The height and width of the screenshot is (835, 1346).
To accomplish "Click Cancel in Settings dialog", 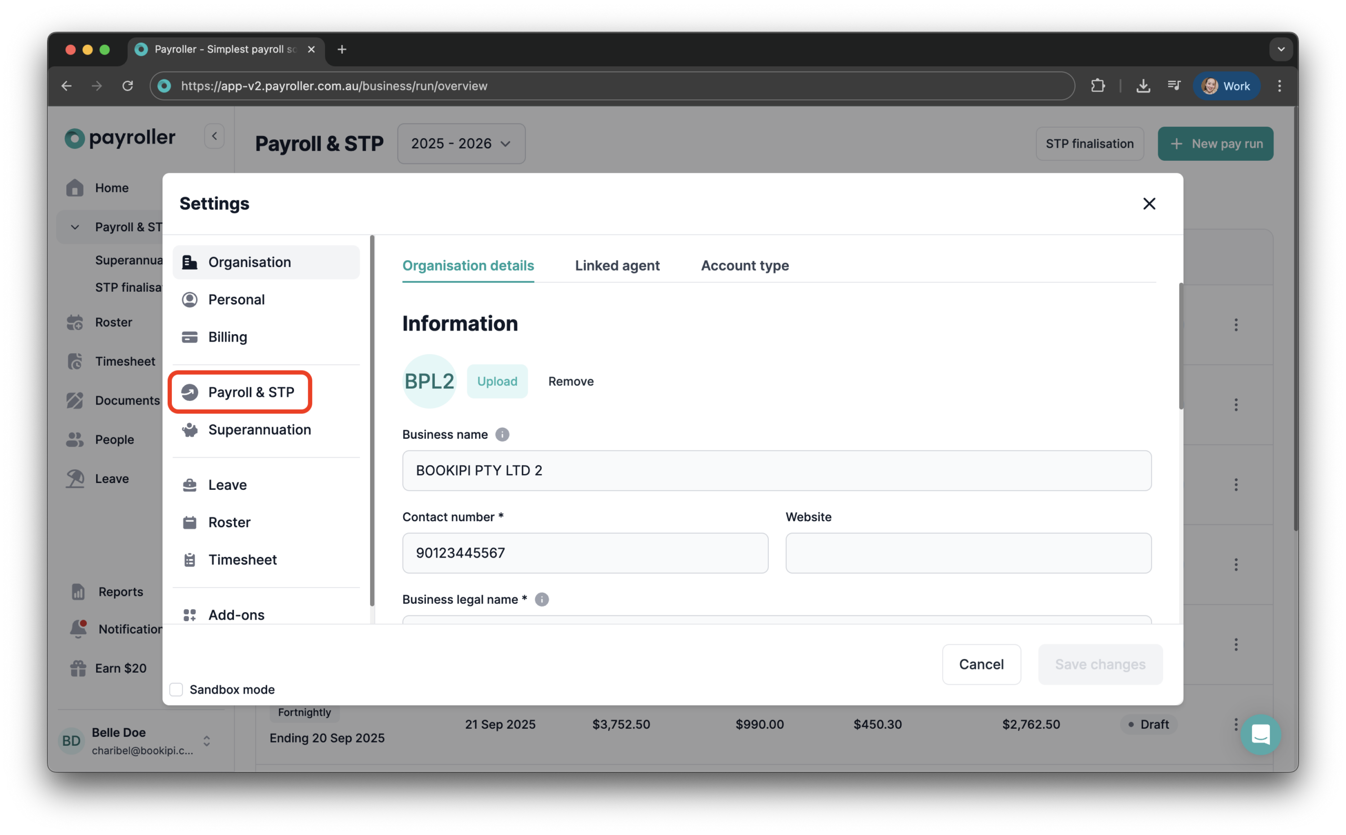I will pyautogui.click(x=982, y=665).
